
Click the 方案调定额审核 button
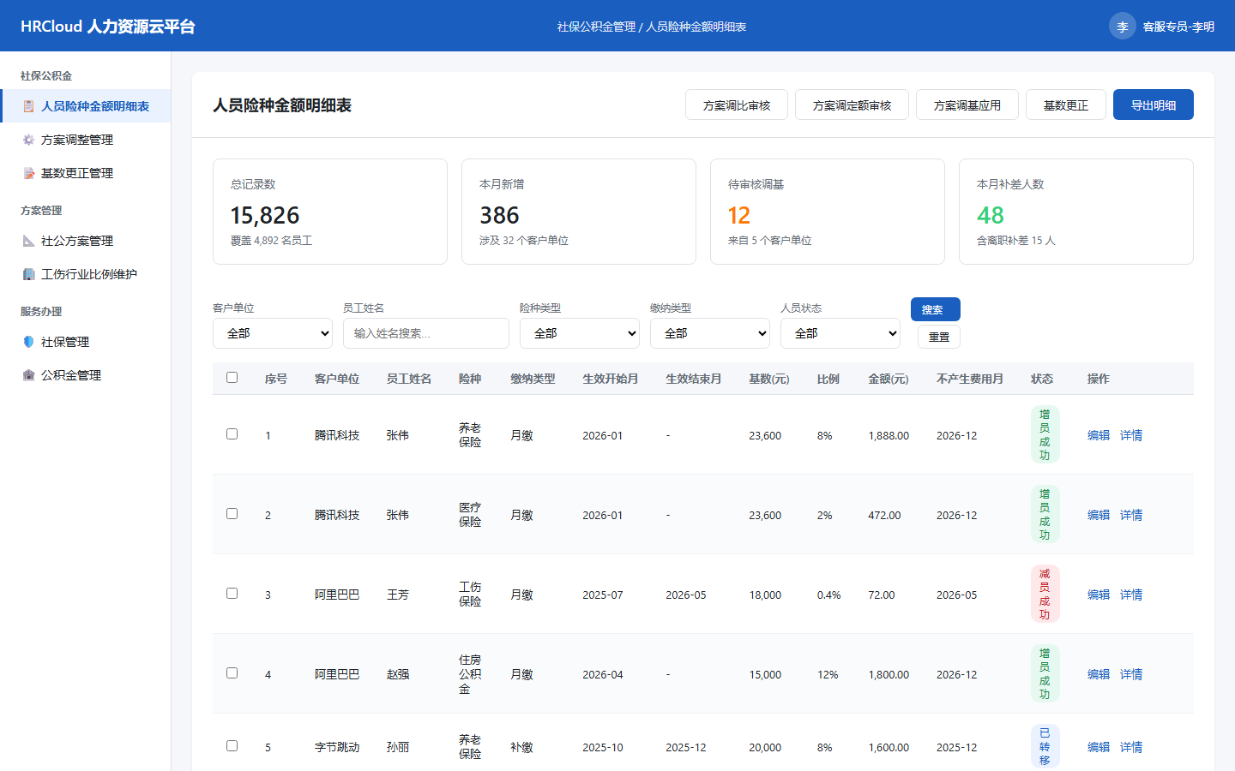[x=852, y=105]
